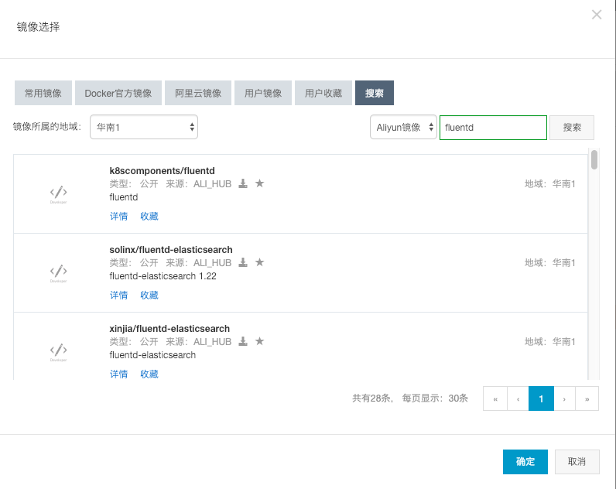Screen dimensions: 616x489
Task: Open 详情 for solinx/fluentd-elasticsearch
Action: coord(118,295)
